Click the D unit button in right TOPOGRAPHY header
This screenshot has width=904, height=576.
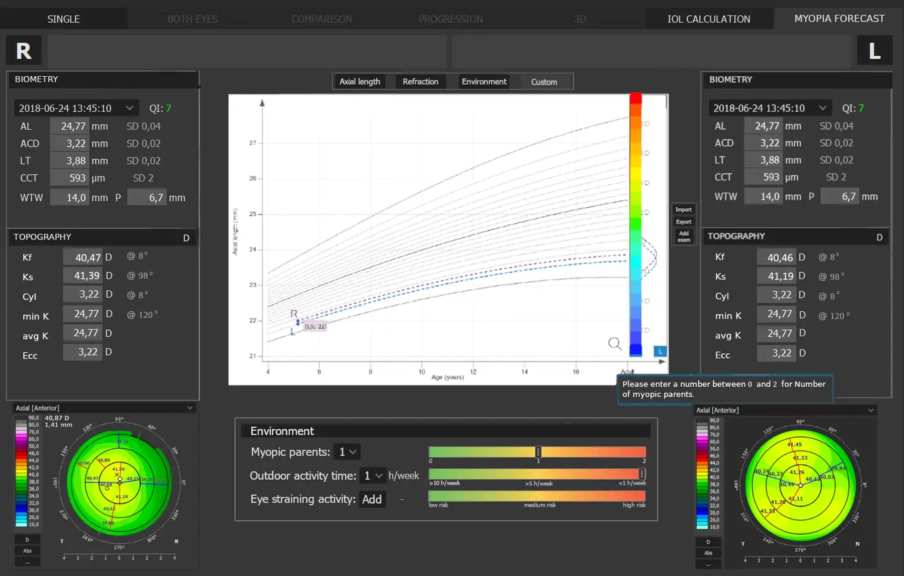coord(879,237)
